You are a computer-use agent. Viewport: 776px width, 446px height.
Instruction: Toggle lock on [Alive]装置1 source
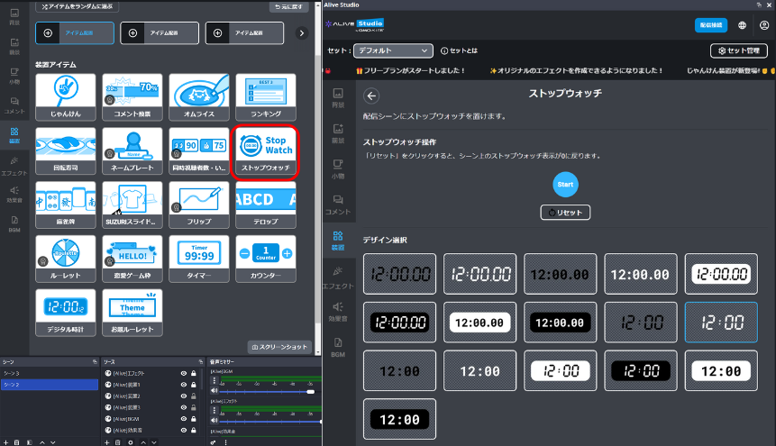[x=193, y=385]
